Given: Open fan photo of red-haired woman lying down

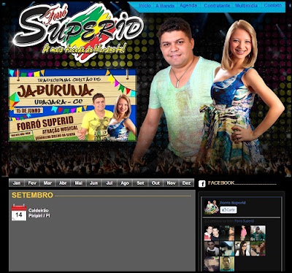Looking at the screenshot, I should pyautogui.click(x=258, y=249).
